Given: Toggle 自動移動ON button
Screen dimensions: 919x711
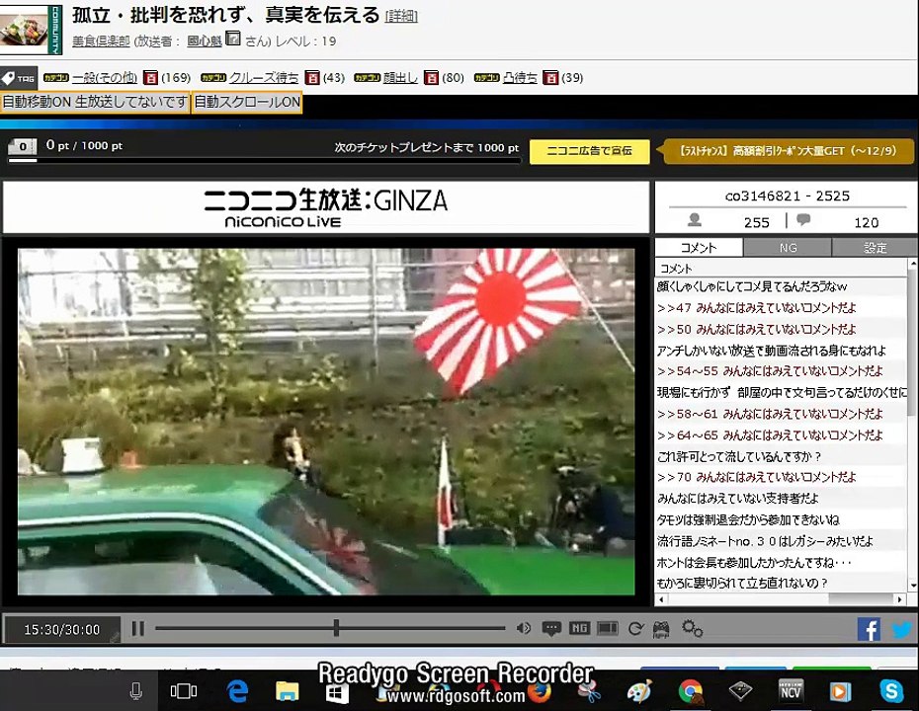Looking at the screenshot, I should (95, 102).
